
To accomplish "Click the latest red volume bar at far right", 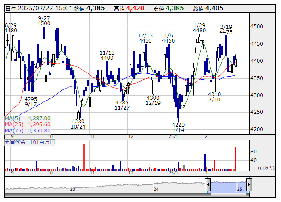I will coord(235,159).
